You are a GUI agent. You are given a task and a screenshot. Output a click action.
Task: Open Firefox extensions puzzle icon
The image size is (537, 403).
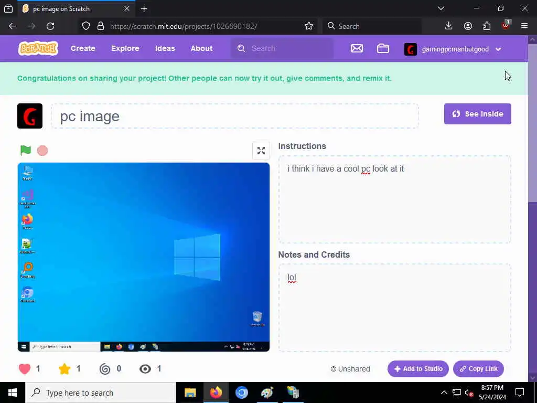pyautogui.click(x=487, y=26)
